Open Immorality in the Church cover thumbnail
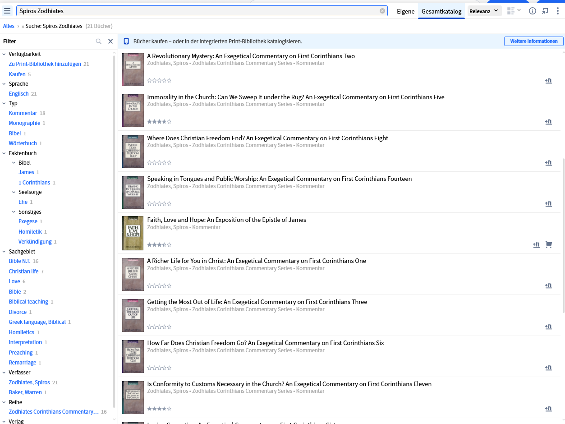 tap(133, 111)
